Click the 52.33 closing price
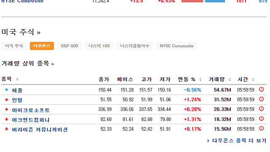The image size is (270, 152). click(106, 129)
